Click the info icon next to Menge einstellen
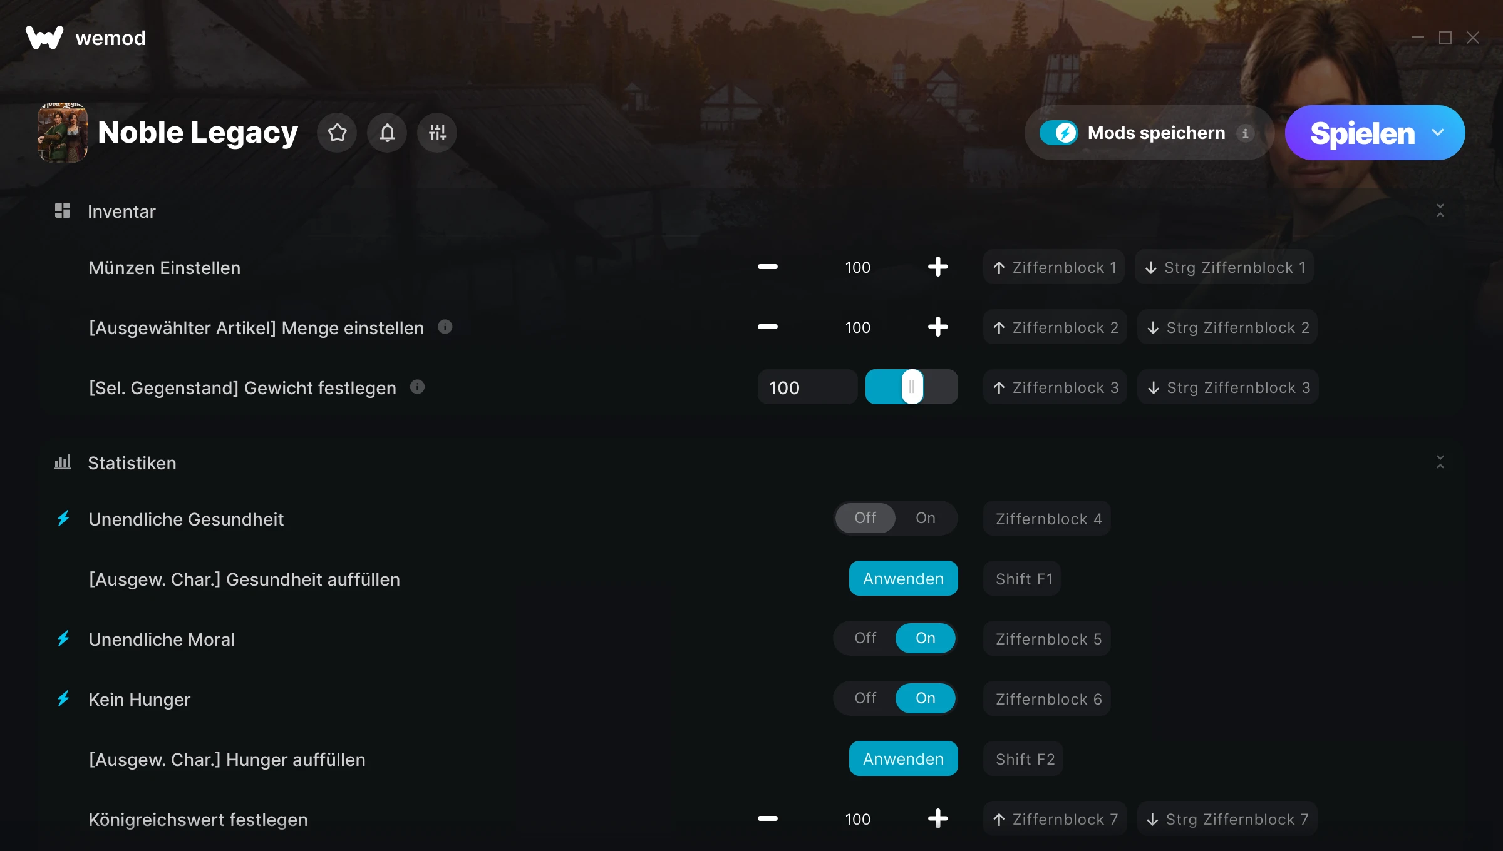The width and height of the screenshot is (1503, 851). tap(445, 327)
